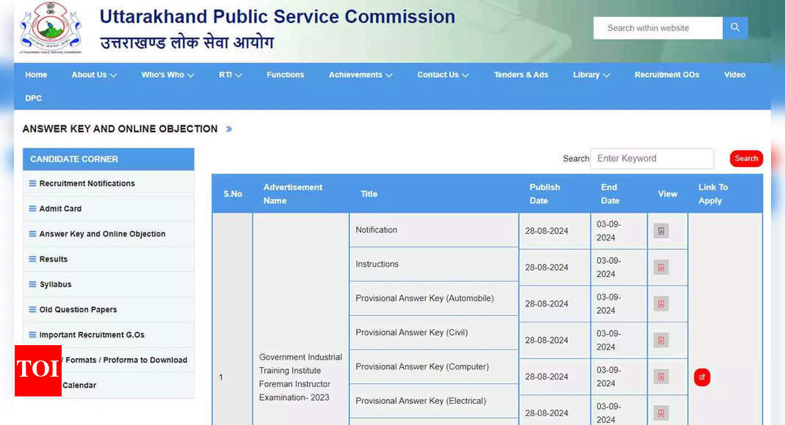Screen dimensions: 785x425
Task: Click the Candidate Corner panel header
Action: click(109, 159)
